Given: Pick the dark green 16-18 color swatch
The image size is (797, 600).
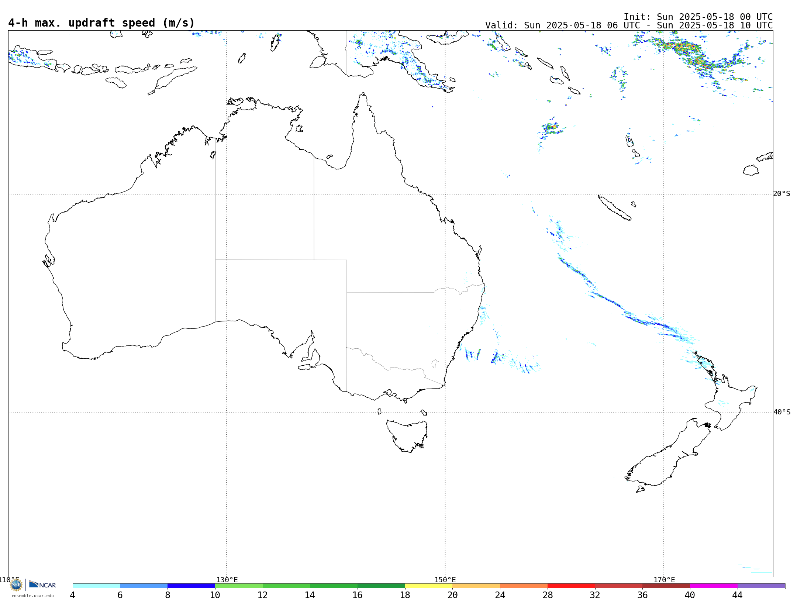Looking at the screenshot, I should click(381, 586).
